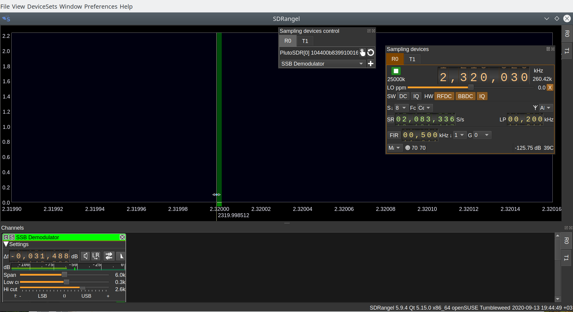Stop the PlutoSDR acquisition with green button
Image resolution: width=573 pixels, height=312 pixels.
point(396,71)
